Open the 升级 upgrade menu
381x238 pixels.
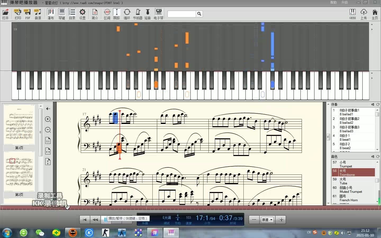[344, 2]
